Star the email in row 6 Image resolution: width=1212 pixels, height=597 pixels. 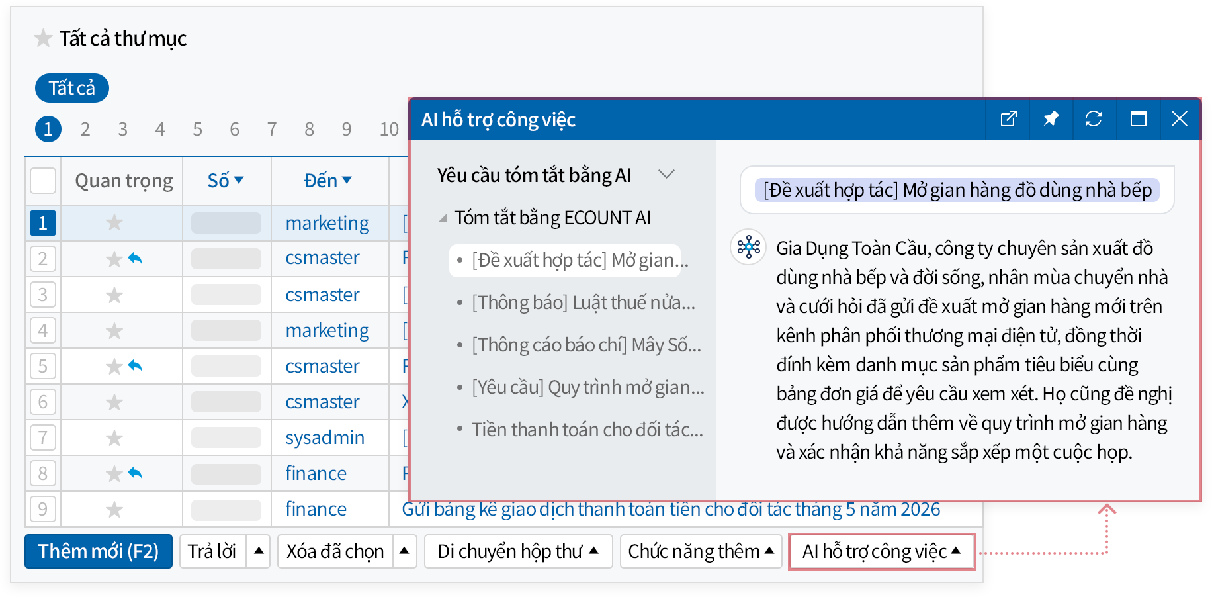coord(114,402)
